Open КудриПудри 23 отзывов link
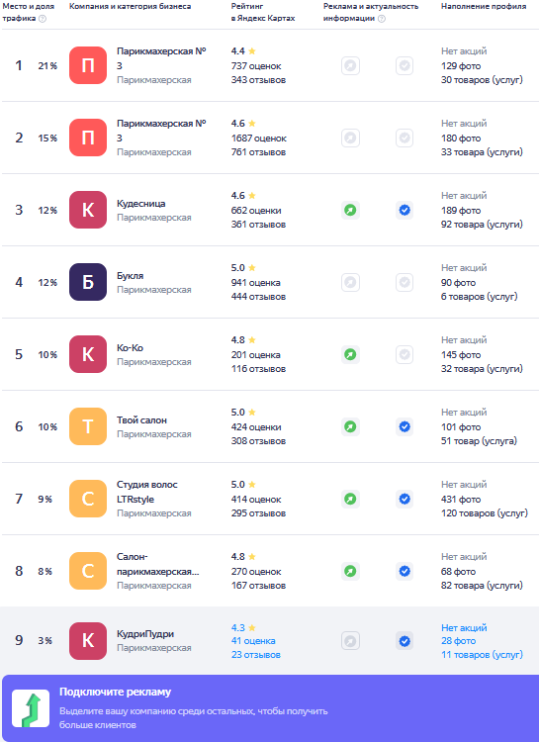Viewport: 539px width, 742px height. [256, 655]
